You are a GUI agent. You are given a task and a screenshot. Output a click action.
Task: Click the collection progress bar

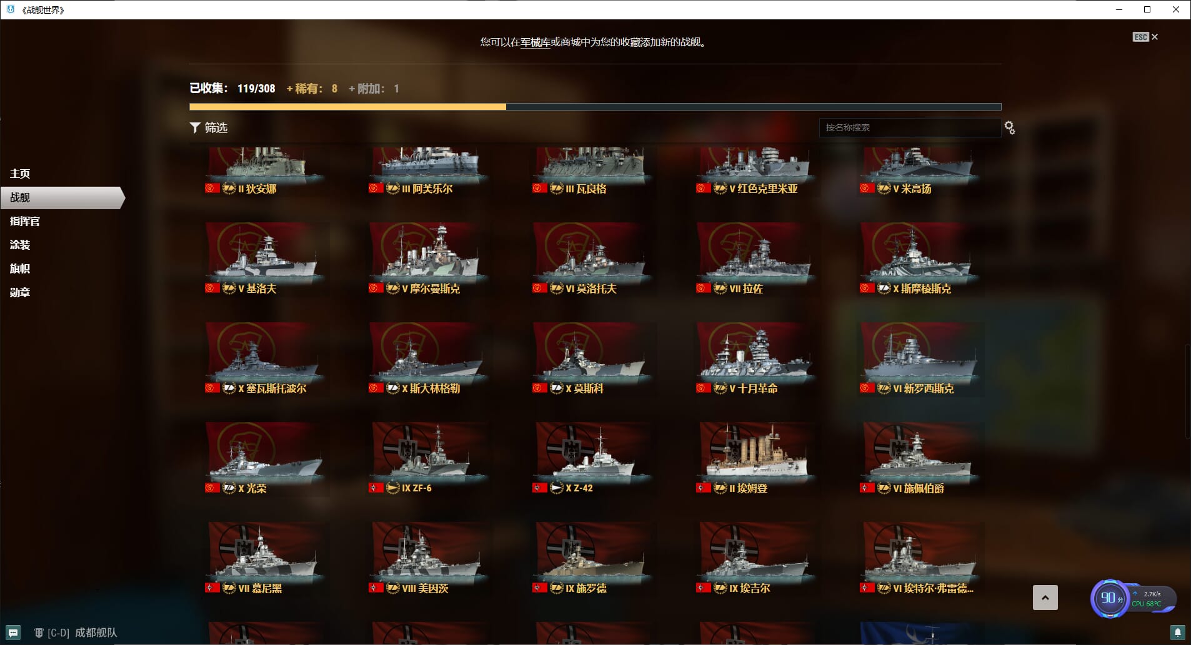pos(595,107)
